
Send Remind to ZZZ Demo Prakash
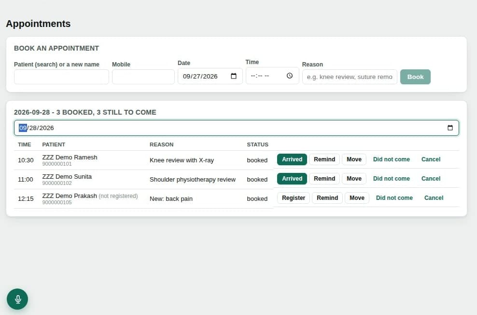[x=327, y=198]
